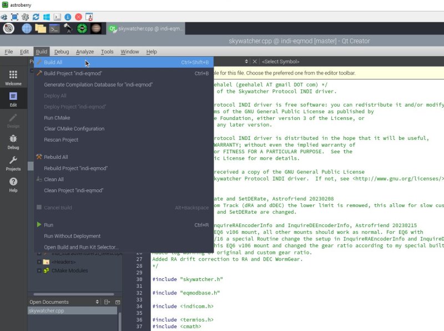Viewport: 444px width, 331px height.
Task: Click the window with red X viewer icon
Action: click(x=89, y=17)
